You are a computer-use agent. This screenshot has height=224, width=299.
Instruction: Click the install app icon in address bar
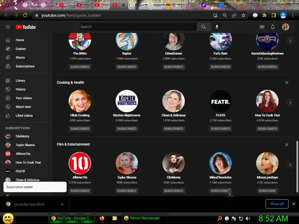[x=215, y=15]
